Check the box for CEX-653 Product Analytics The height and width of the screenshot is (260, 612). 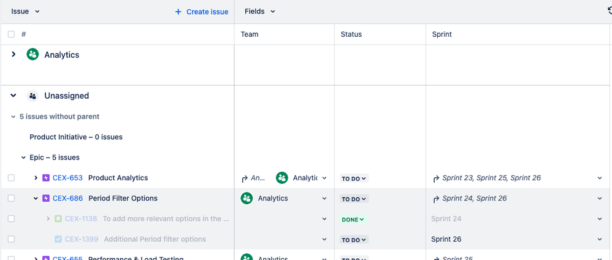(11, 178)
